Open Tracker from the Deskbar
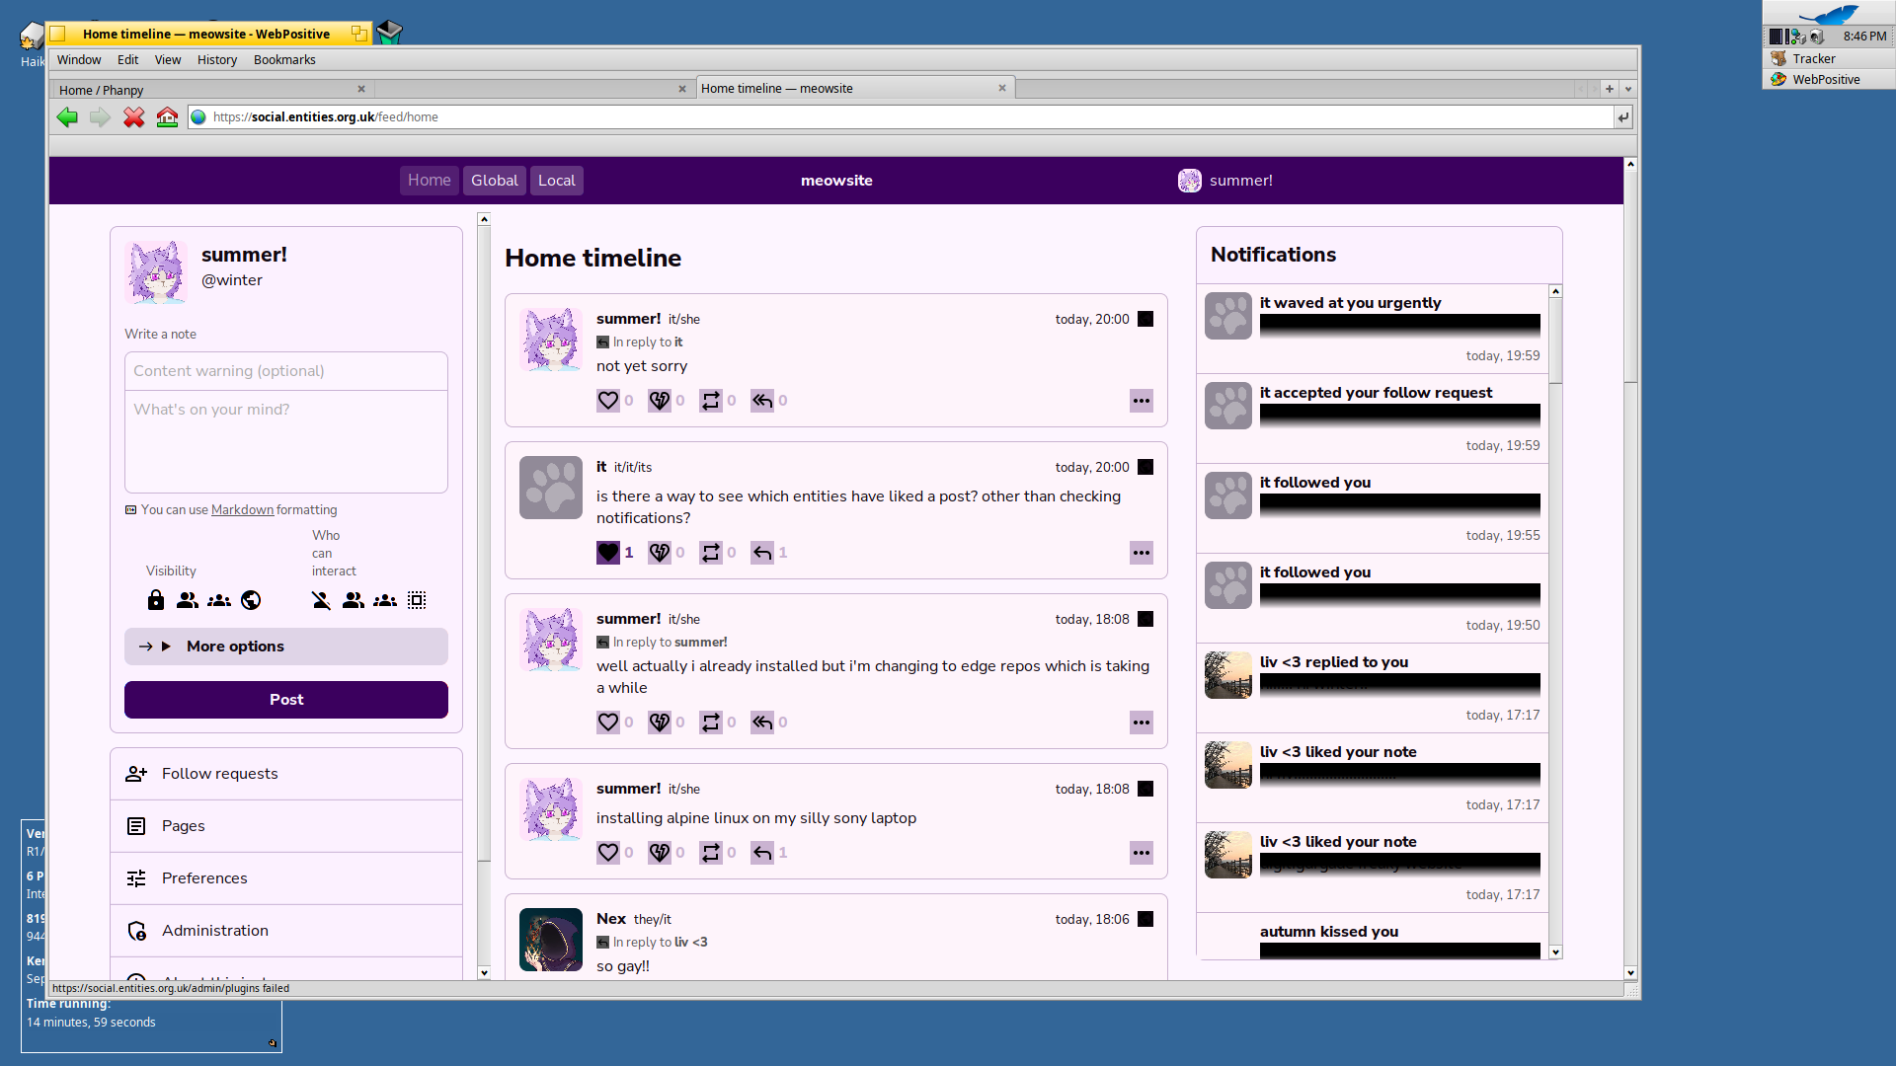The image size is (1896, 1066). click(x=1829, y=58)
